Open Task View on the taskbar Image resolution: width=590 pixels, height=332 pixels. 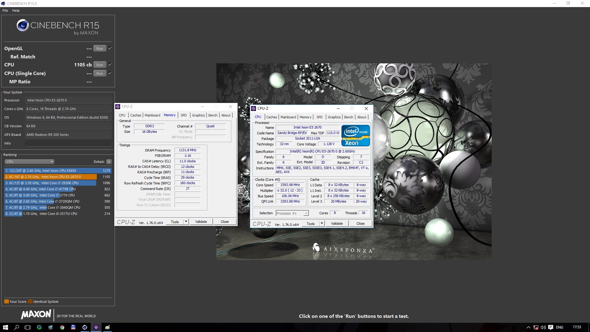click(x=28, y=327)
